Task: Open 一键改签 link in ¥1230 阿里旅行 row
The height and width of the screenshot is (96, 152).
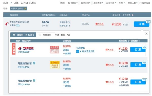Action: point(67,69)
